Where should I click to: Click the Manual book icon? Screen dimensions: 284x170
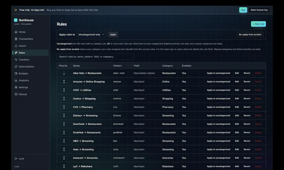(x=16, y=94)
